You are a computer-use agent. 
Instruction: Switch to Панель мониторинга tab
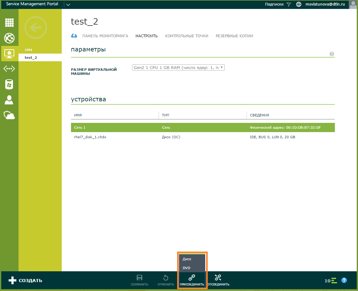click(105, 36)
